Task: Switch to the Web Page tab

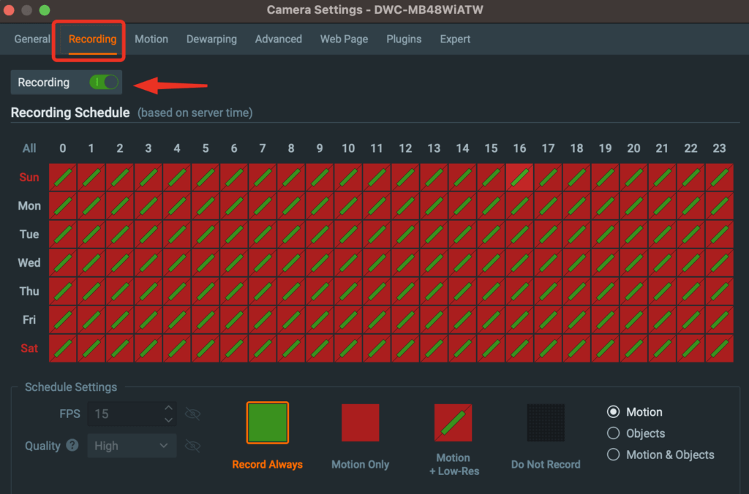Action: [x=344, y=39]
